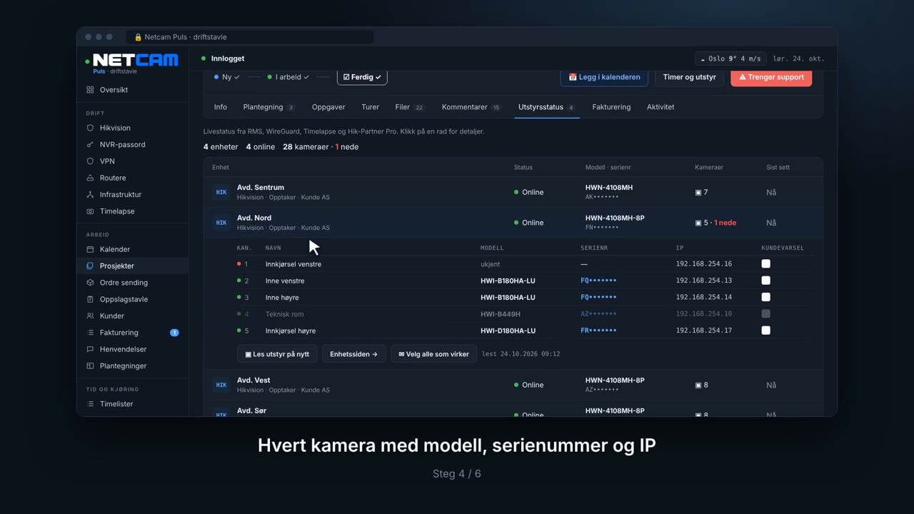
Task: Click the Henvendelser chat icon
Action: (x=90, y=349)
